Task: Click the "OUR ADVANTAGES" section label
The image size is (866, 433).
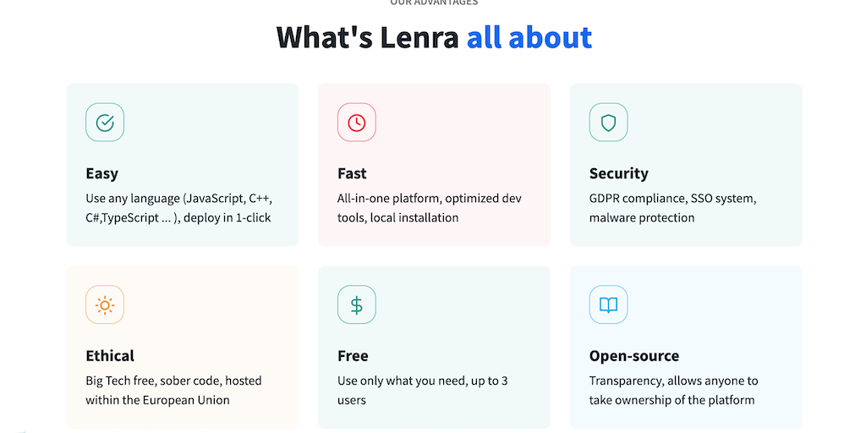Action: point(434,3)
